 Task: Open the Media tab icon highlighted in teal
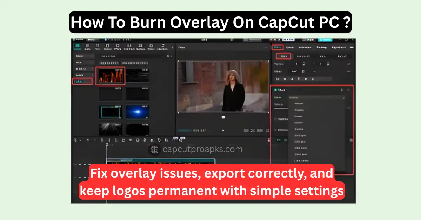tap(78, 47)
